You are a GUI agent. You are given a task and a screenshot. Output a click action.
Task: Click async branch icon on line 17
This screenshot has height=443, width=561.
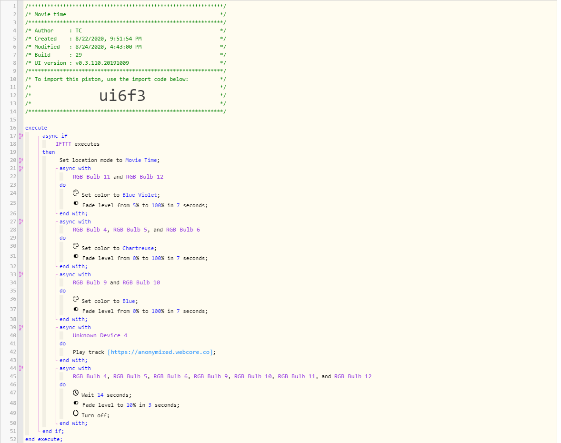coord(21,136)
